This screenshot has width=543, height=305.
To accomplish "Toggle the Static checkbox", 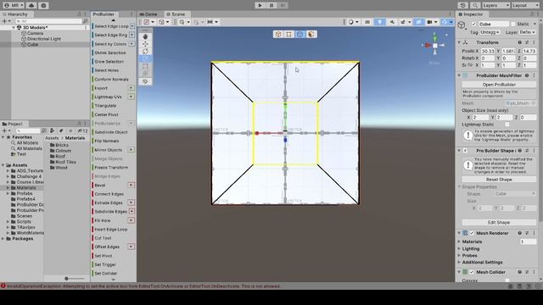I will [512, 24].
